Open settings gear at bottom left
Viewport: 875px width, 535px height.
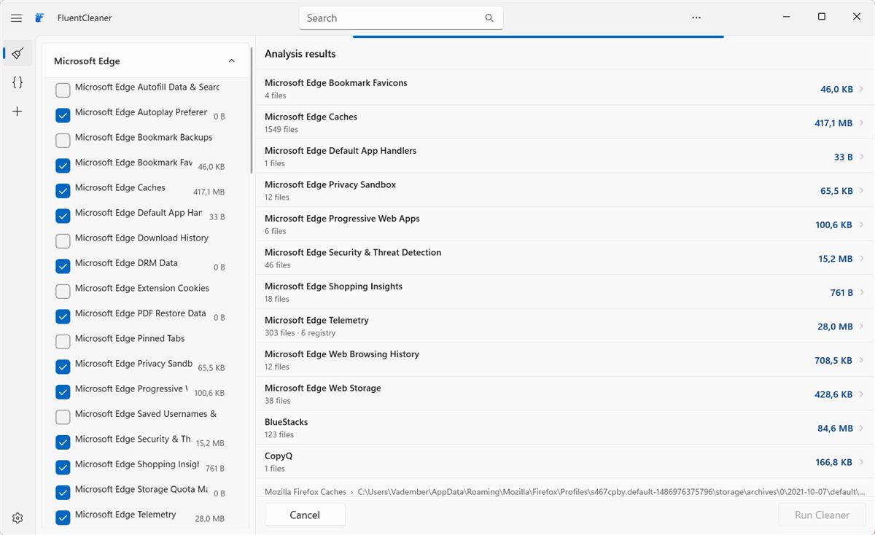pyautogui.click(x=17, y=518)
